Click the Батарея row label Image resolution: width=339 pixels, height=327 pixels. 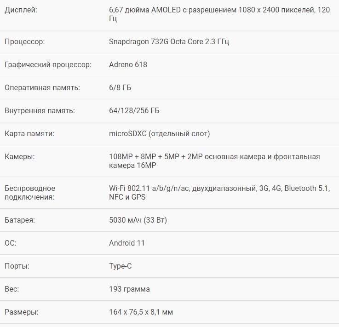coord(20,220)
